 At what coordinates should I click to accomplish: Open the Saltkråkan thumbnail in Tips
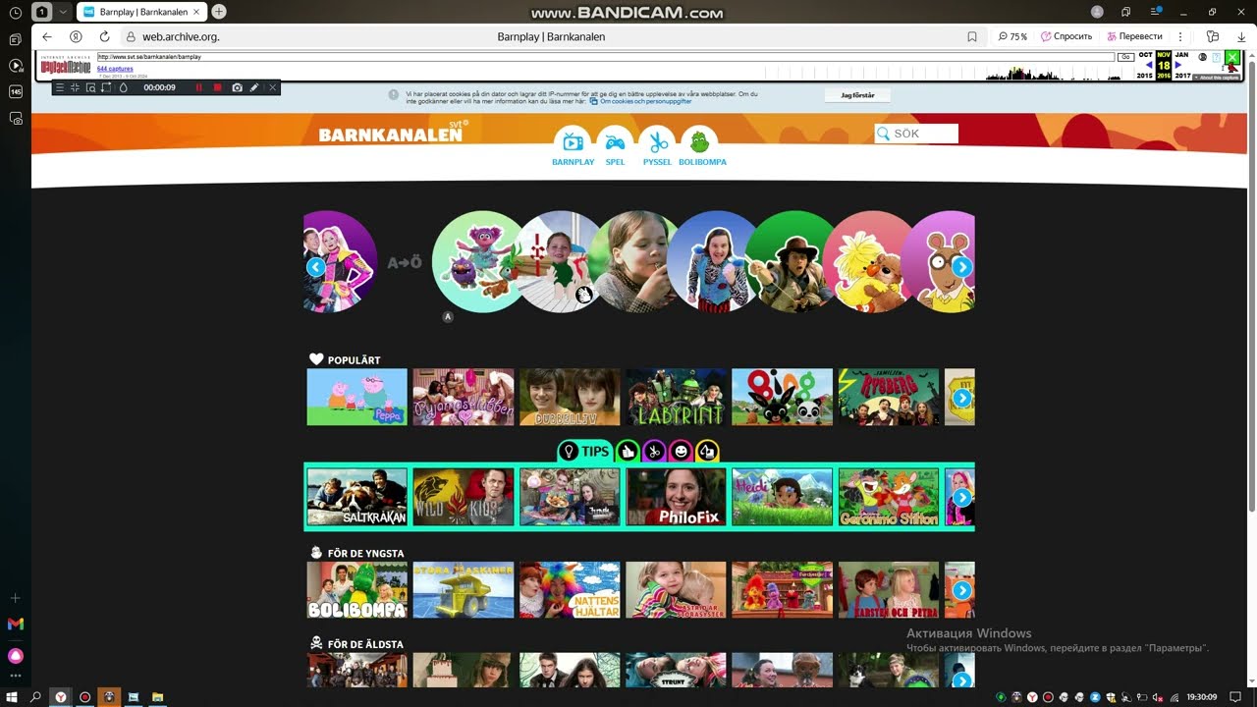tap(356, 497)
